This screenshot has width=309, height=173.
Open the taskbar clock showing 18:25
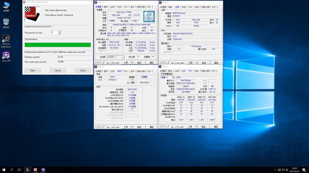(x=295, y=170)
